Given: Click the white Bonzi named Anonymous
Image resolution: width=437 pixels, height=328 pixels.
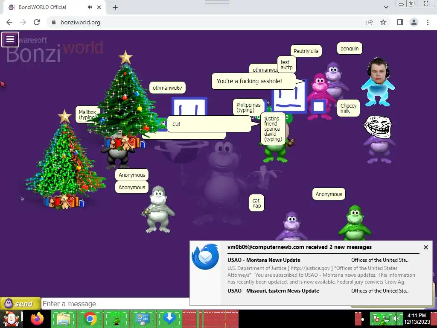Looking at the screenshot, I should point(158,209).
